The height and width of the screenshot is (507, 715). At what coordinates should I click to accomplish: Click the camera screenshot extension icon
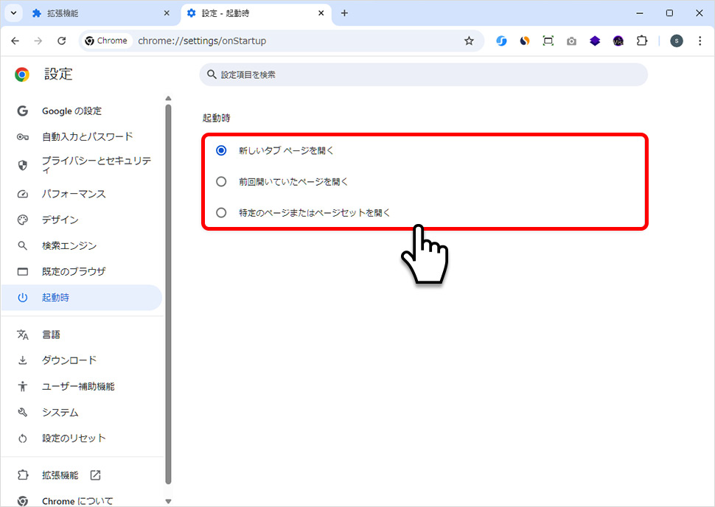571,41
